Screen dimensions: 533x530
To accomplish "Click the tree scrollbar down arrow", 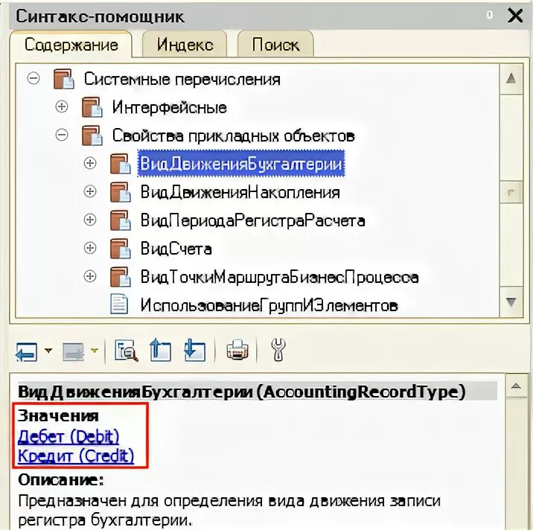I will [x=511, y=302].
